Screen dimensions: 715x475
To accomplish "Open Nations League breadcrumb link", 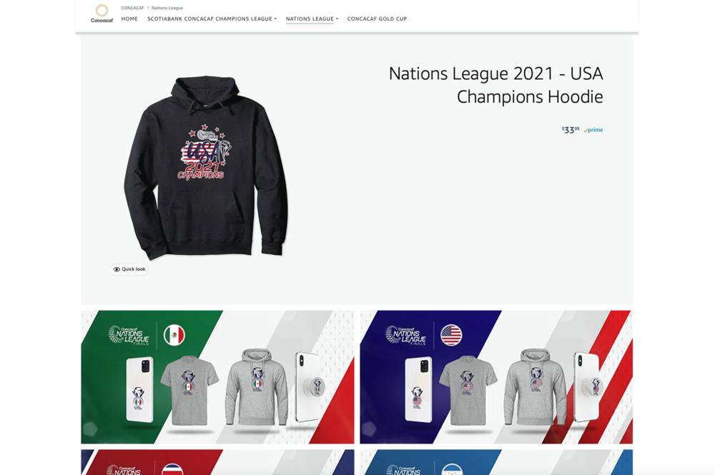I will coord(167,8).
